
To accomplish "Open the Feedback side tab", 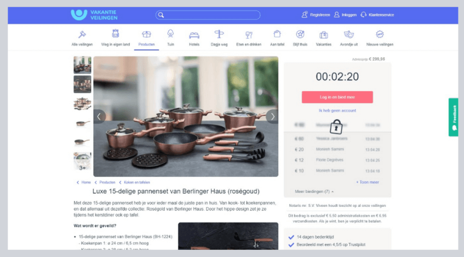I will (454, 117).
